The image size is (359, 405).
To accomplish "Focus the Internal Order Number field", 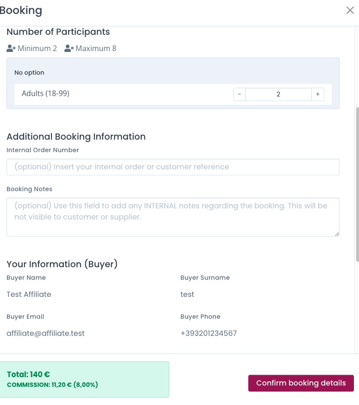I will click(173, 167).
